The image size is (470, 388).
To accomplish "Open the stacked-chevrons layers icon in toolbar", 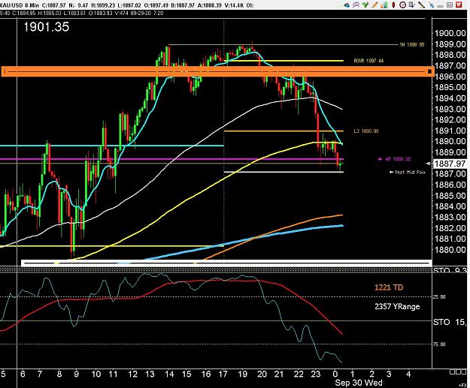I will point(356,5).
